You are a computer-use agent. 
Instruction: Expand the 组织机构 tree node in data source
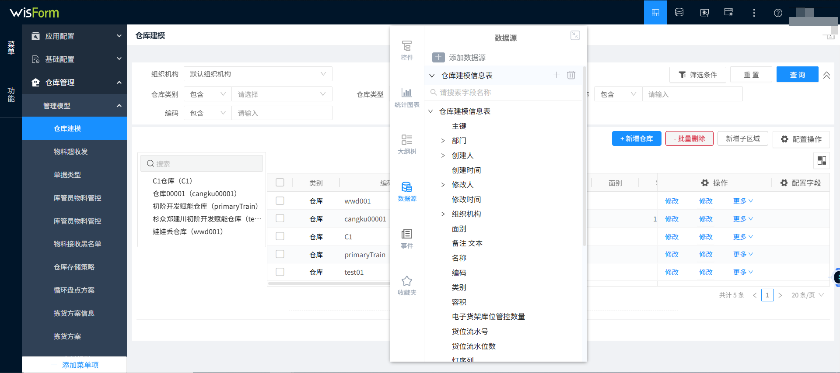443,214
